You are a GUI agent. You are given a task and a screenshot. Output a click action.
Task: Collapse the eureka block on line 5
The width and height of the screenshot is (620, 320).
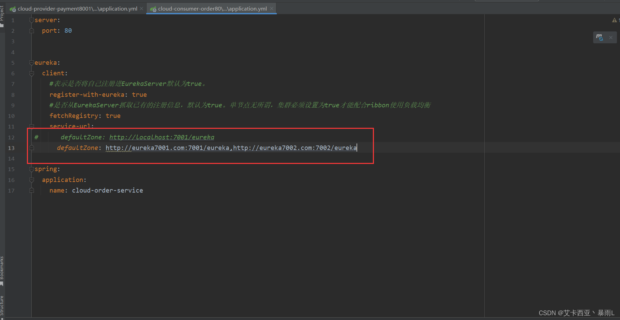32,63
